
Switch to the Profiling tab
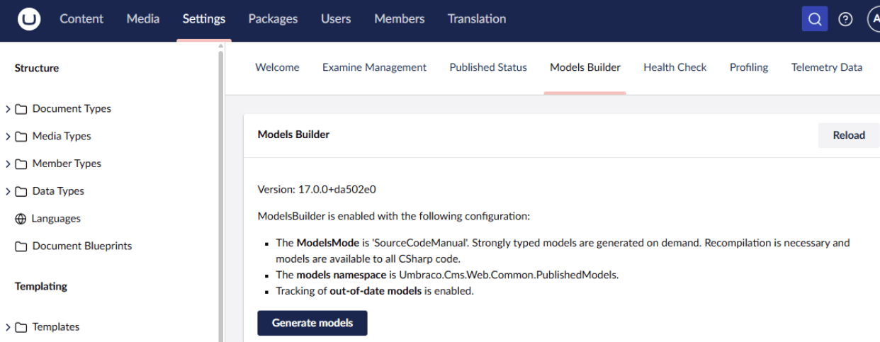(749, 67)
